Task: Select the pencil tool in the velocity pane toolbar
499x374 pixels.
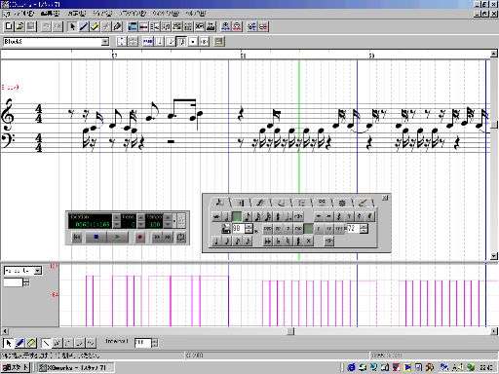Action: tap(19, 343)
